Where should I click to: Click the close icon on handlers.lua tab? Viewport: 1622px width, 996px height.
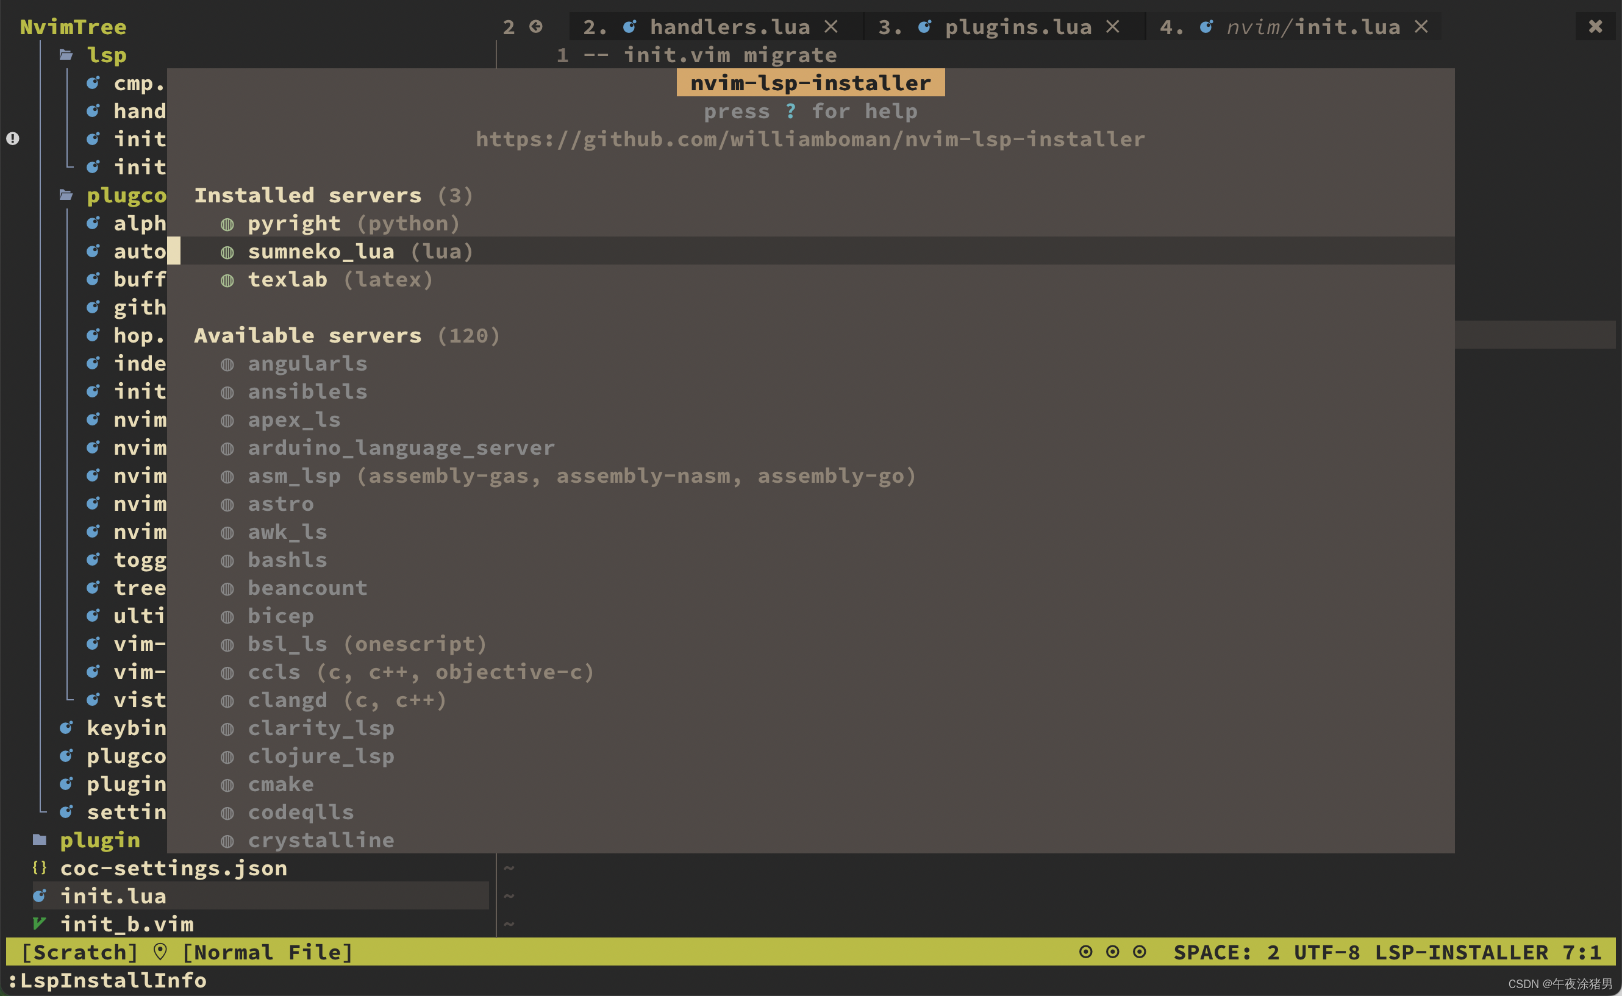point(831,27)
